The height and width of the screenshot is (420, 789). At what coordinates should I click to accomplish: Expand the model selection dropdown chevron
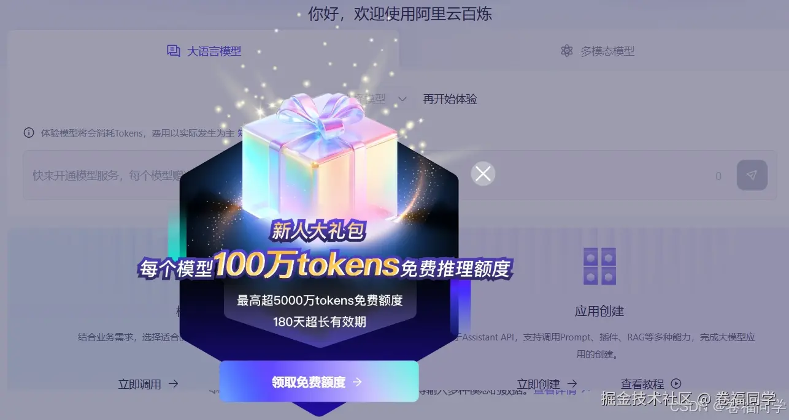[402, 99]
